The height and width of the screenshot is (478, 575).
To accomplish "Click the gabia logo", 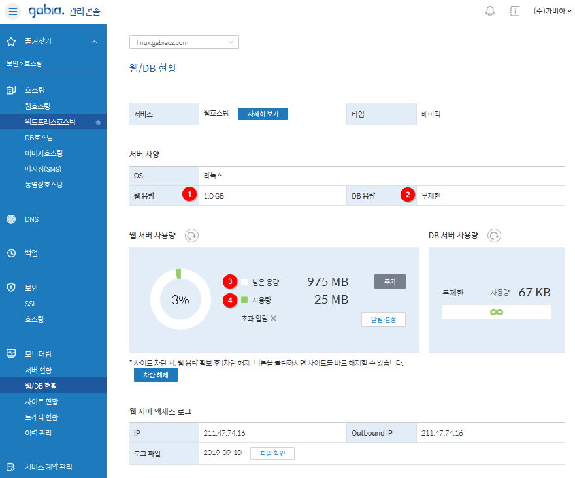I will click(x=46, y=11).
